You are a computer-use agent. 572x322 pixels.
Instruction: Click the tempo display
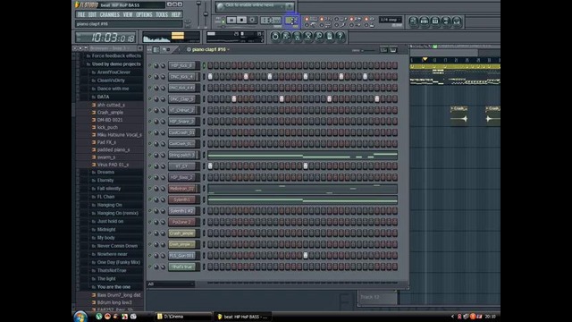[x=271, y=21]
